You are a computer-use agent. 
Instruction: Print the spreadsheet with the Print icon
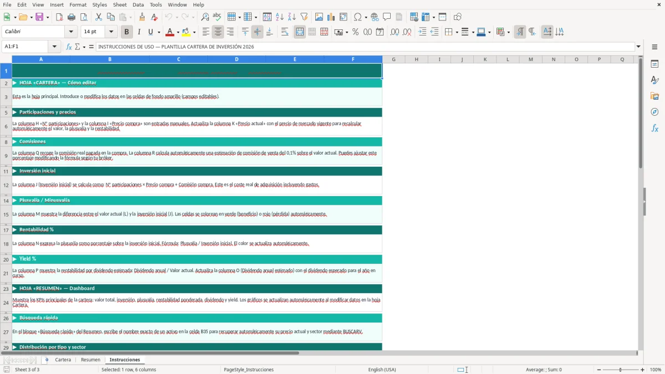(x=71, y=17)
